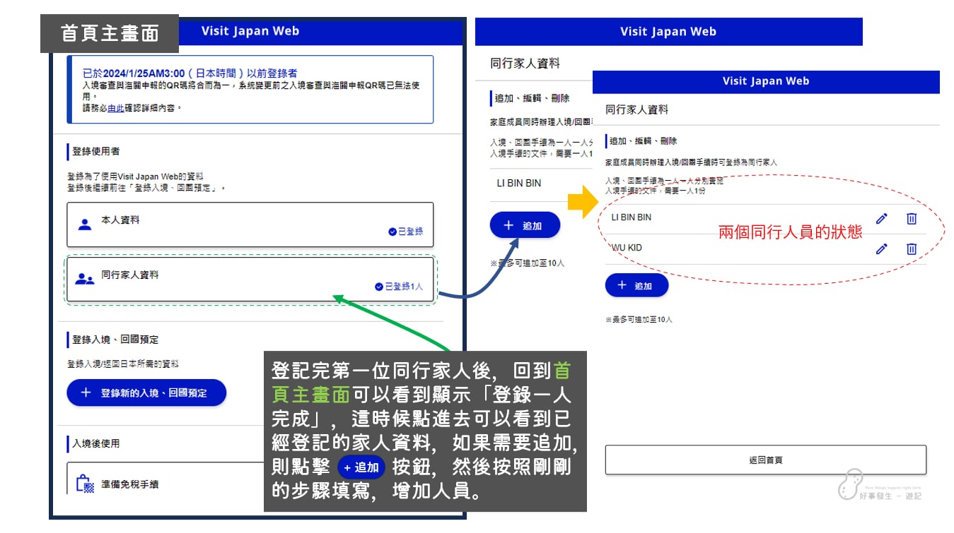Click 同行家人資料 title in the middle panel
This screenshot has width=954, height=533.
(x=525, y=64)
